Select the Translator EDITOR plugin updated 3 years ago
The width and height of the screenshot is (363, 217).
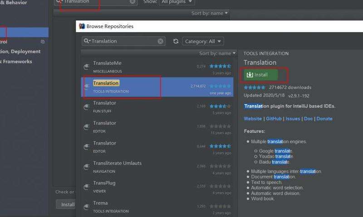157,147
